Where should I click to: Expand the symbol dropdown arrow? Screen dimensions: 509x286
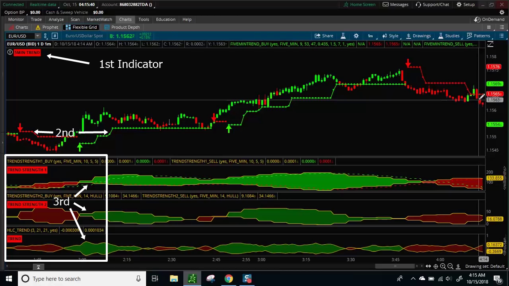tap(37, 36)
